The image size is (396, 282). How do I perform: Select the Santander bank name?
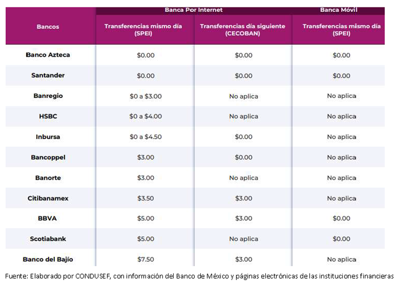pos(48,75)
